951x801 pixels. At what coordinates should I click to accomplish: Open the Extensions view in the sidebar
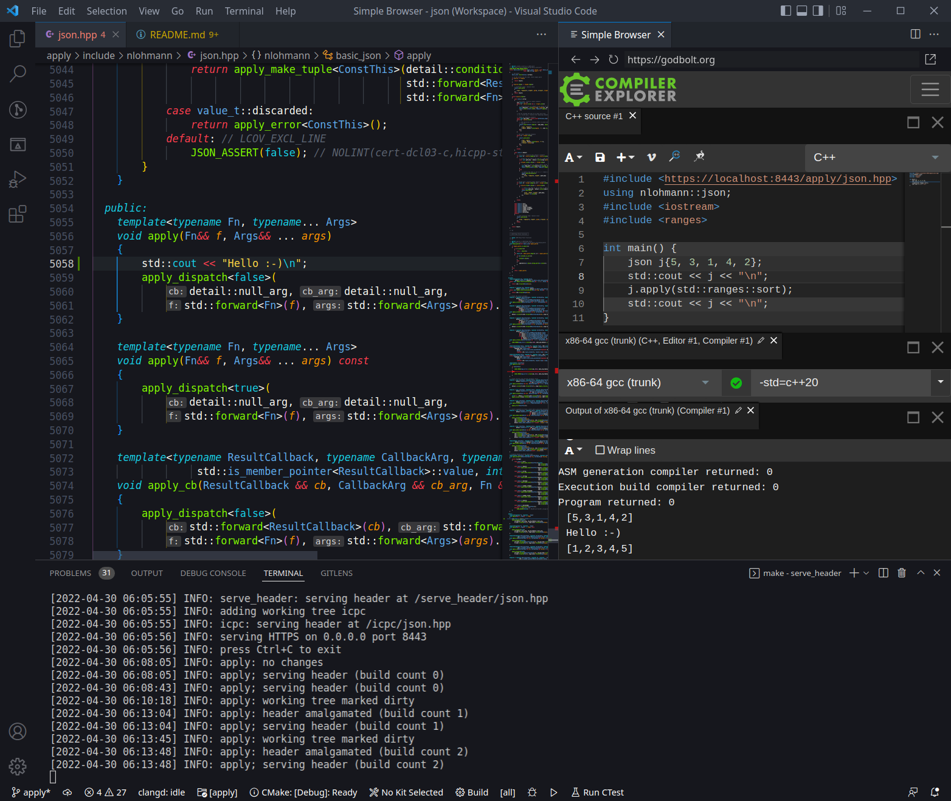click(18, 214)
